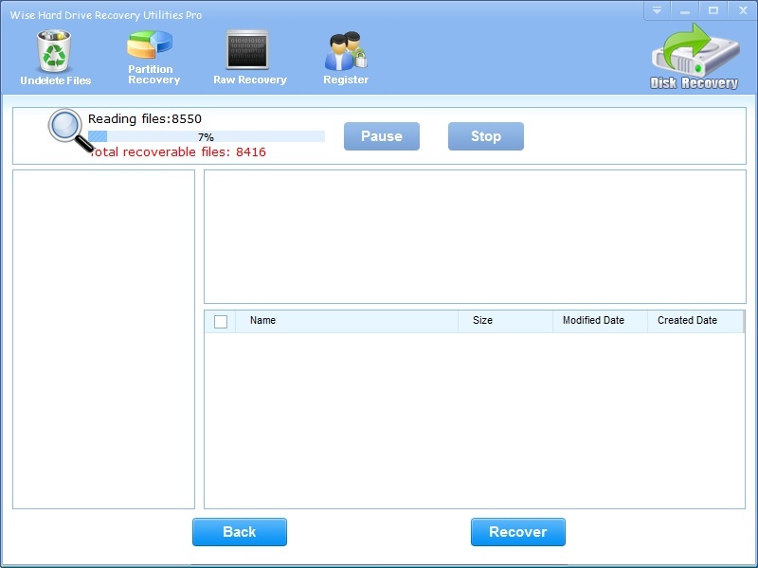The image size is (758, 568).
Task: Sort files by the Size column
Action: [x=505, y=321]
